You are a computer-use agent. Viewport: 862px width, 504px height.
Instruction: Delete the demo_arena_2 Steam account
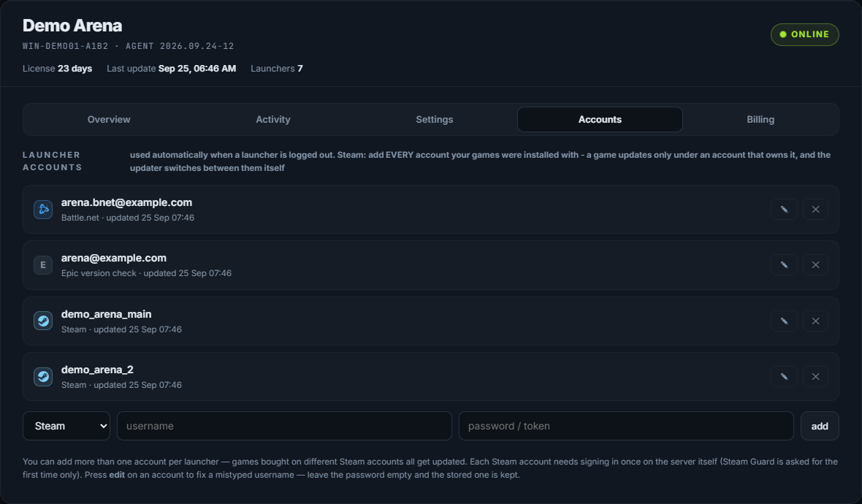click(x=815, y=376)
